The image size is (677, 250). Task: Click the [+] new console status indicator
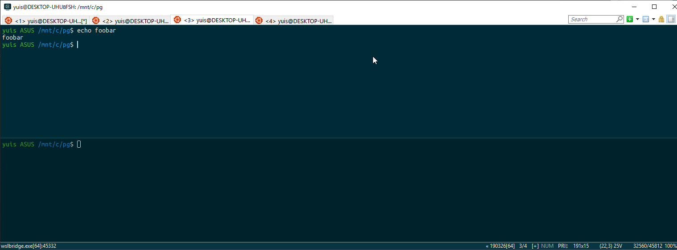point(535,246)
